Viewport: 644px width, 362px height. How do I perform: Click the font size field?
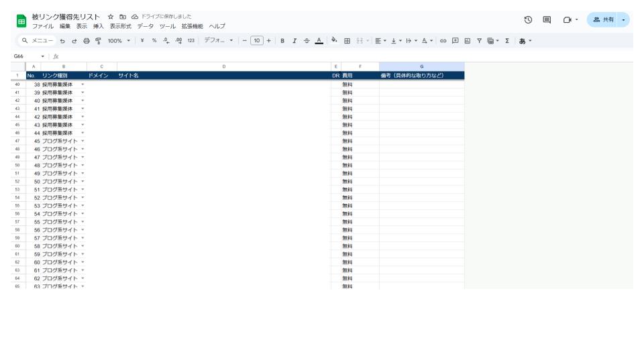[x=257, y=41]
